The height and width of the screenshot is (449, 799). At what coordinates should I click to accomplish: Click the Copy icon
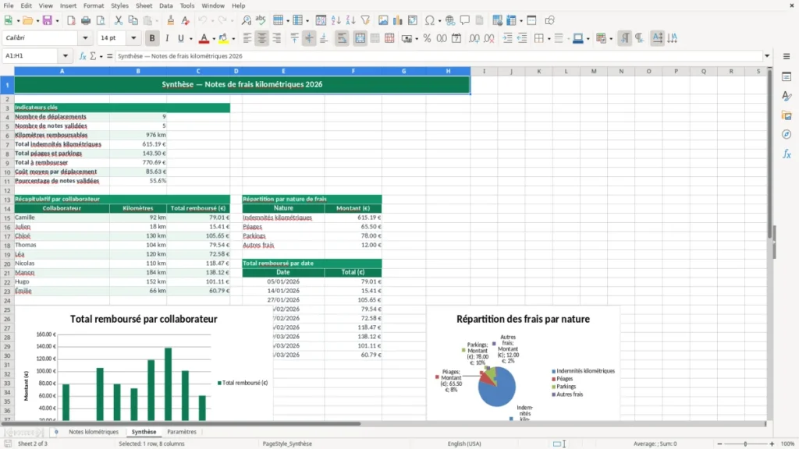pos(133,20)
